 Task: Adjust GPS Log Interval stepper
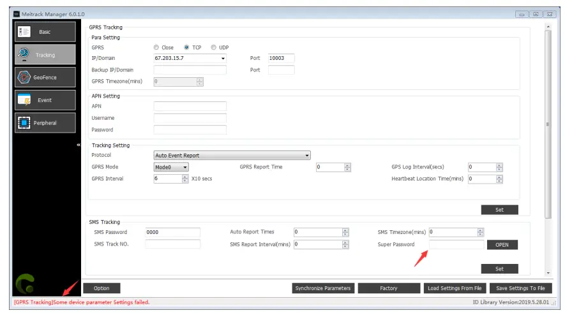click(x=499, y=167)
